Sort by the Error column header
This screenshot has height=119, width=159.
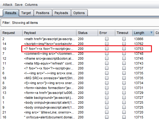pos(106,33)
